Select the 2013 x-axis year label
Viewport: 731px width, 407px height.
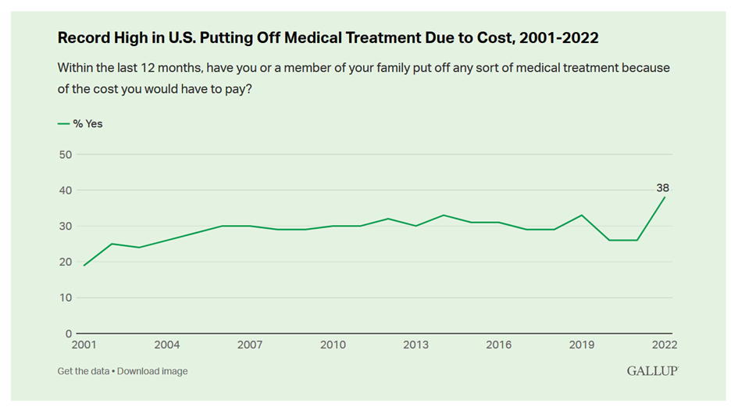pos(415,345)
